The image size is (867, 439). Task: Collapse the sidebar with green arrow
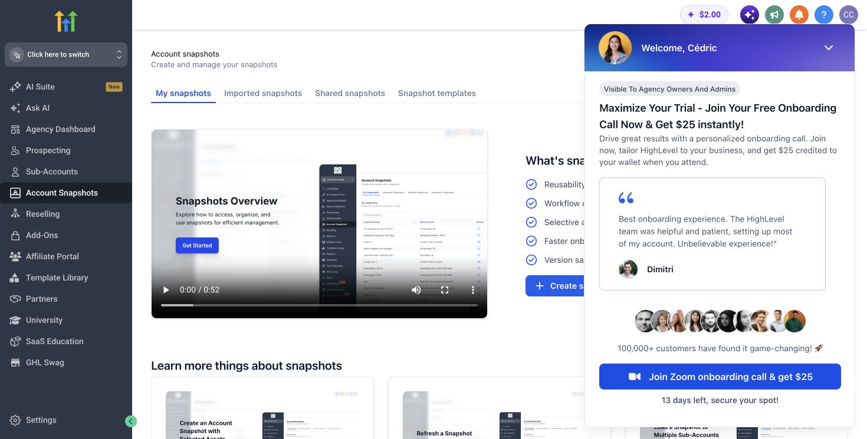pyautogui.click(x=131, y=421)
